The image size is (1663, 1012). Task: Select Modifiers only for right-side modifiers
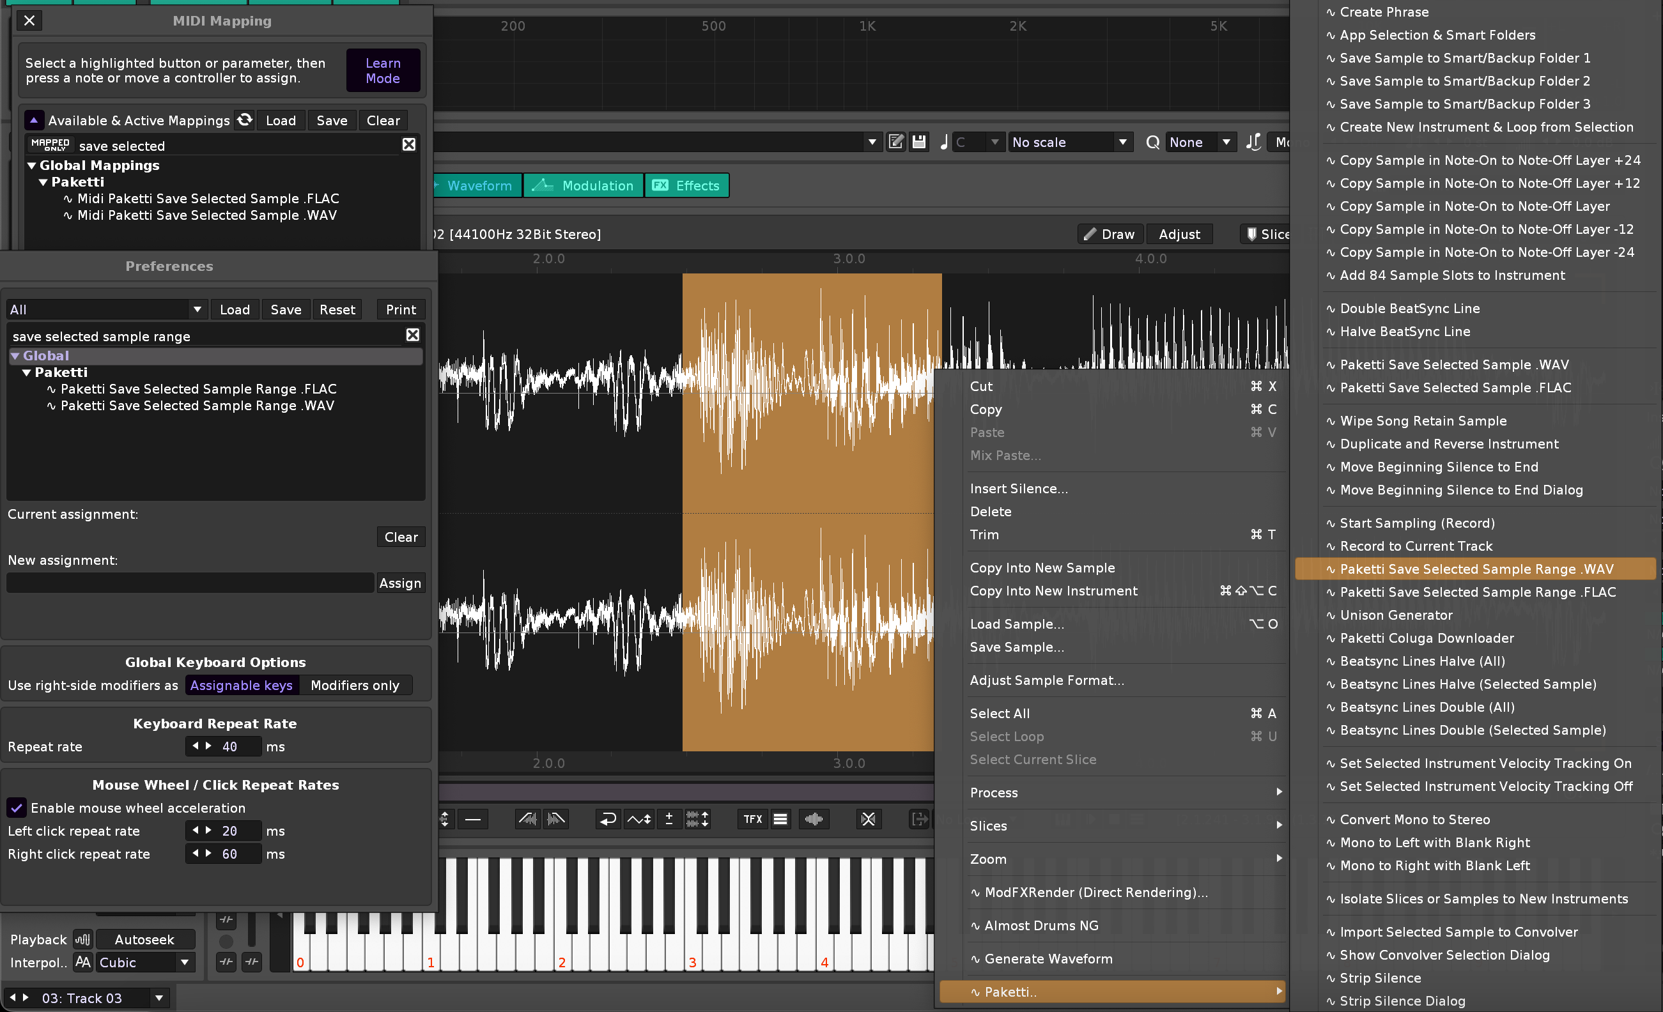click(355, 685)
